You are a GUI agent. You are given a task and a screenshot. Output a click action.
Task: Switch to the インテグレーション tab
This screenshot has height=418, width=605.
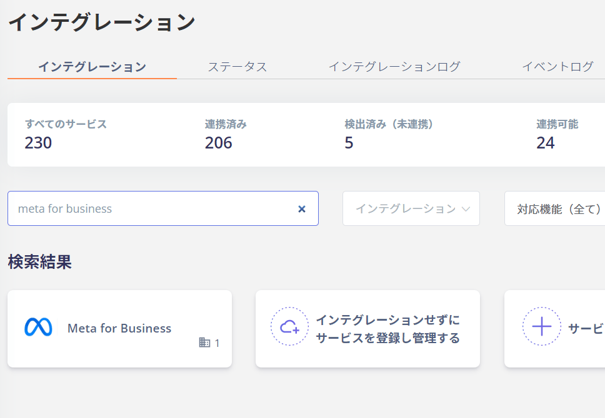tap(92, 67)
